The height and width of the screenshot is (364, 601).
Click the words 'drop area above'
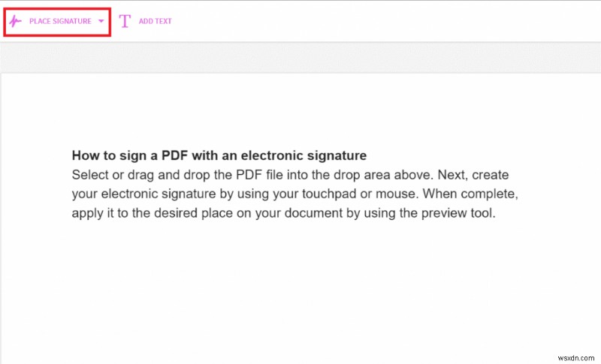408,175
